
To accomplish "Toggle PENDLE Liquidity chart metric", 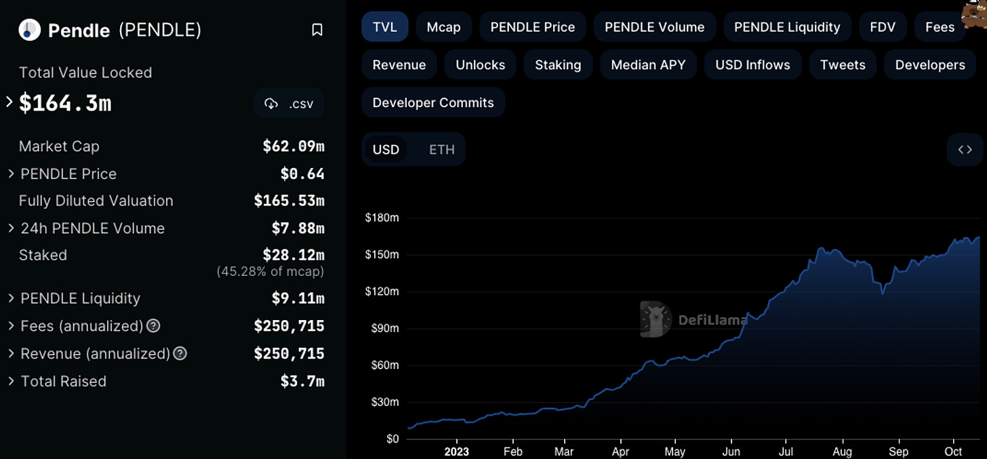I will point(787,27).
